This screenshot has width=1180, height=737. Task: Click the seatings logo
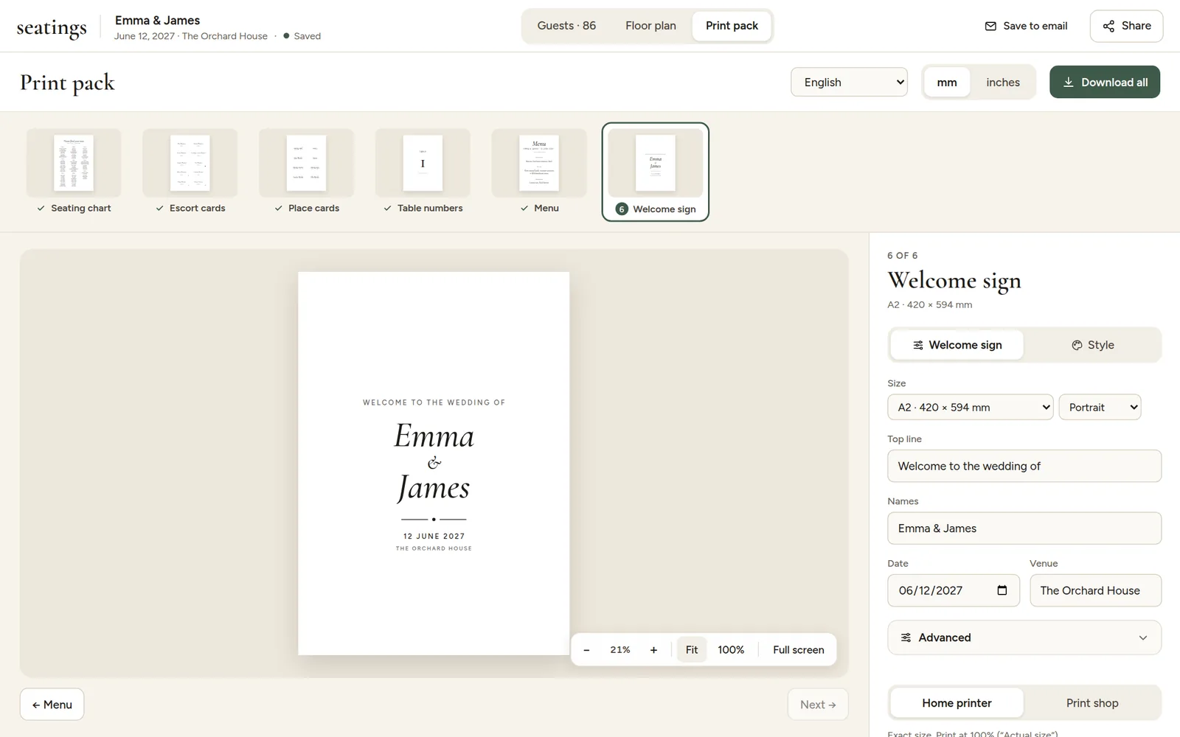[52, 28]
